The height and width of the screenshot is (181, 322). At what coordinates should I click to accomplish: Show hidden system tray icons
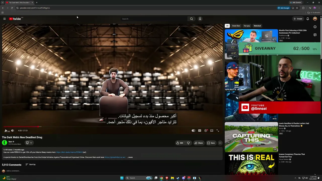tap(295, 178)
